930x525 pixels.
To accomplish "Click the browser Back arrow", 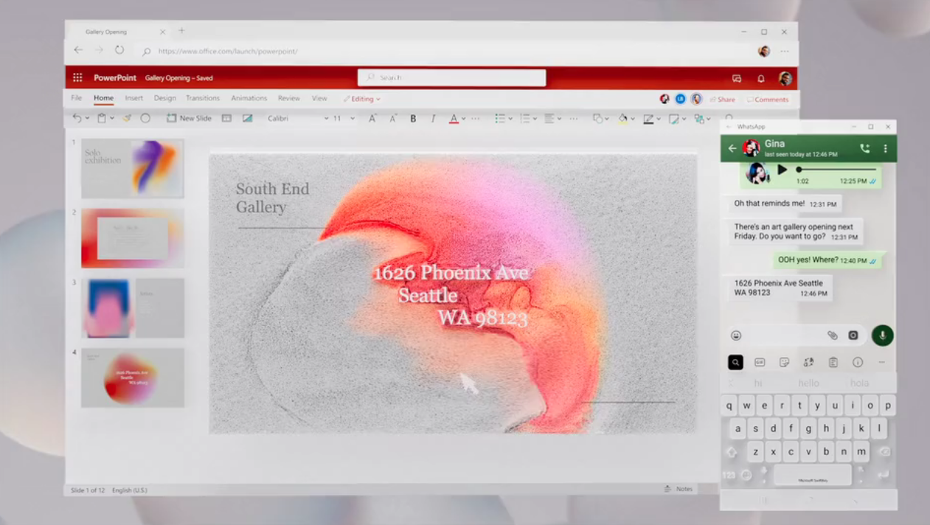I will pos(78,50).
